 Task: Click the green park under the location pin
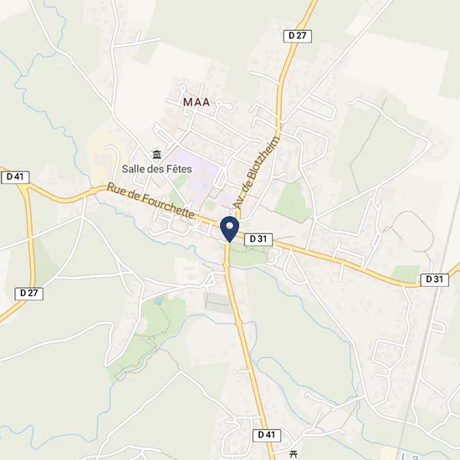pos(248,254)
